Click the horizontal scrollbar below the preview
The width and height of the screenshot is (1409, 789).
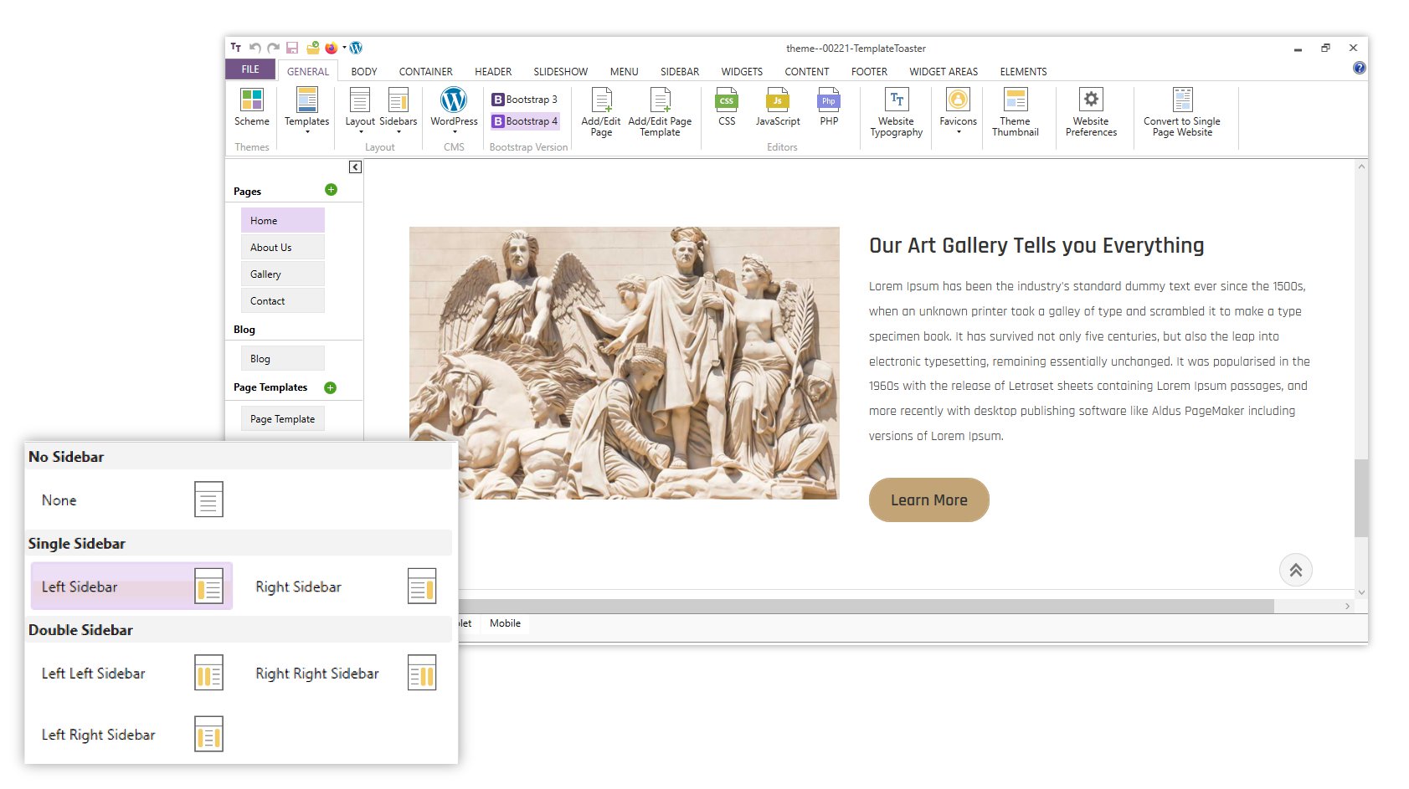[x=862, y=606]
